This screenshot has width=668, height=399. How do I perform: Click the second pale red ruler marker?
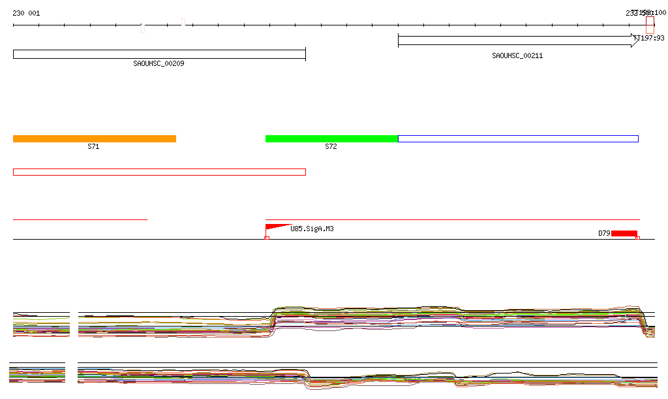[x=183, y=23]
